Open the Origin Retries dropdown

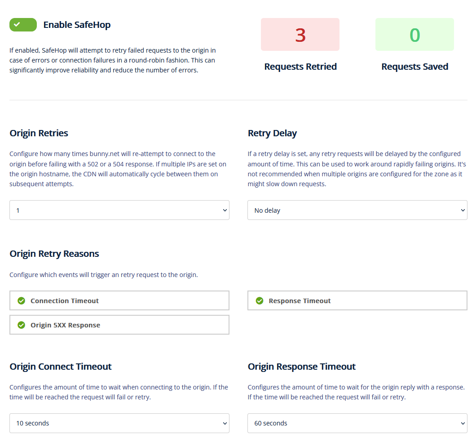119,210
